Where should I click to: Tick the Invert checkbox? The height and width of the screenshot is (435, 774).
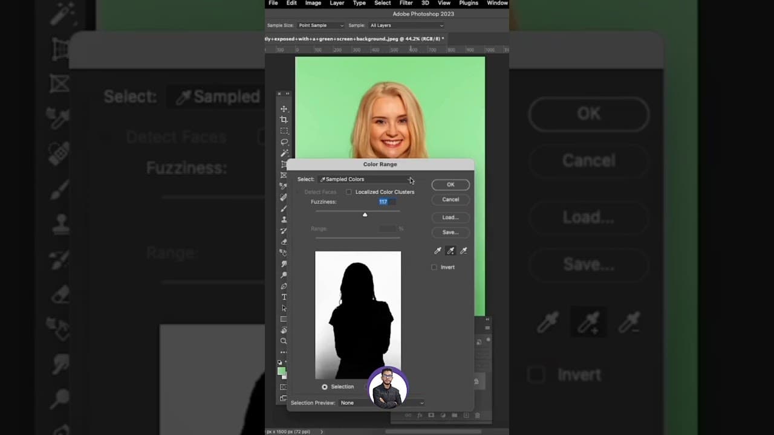[434, 267]
